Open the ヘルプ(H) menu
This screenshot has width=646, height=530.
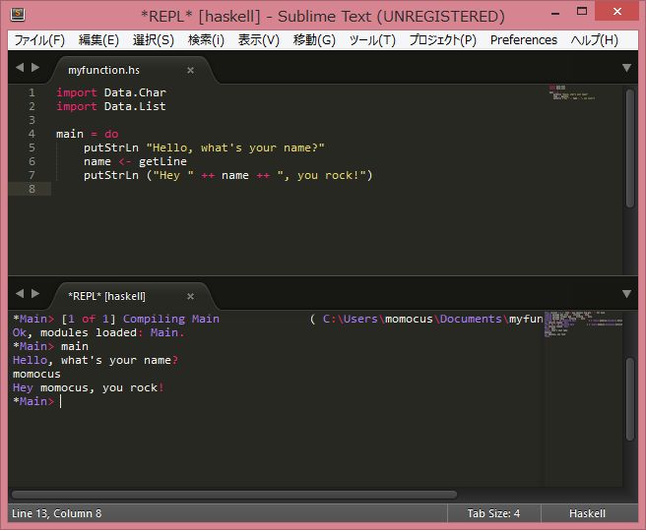(595, 40)
